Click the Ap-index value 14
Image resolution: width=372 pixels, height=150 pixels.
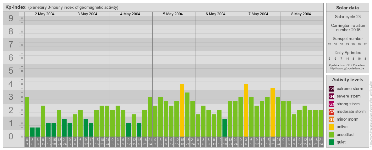click(347, 58)
